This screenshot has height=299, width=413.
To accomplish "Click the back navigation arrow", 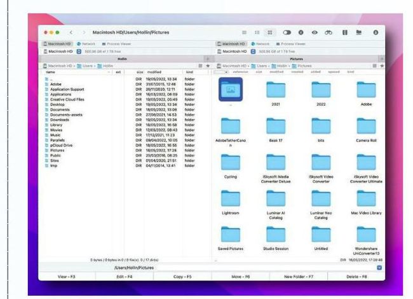I will pos(71,31).
